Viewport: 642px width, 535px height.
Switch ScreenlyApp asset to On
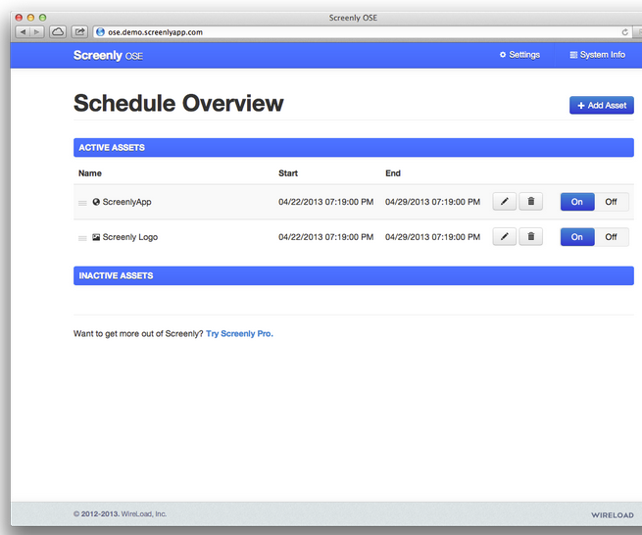pyautogui.click(x=577, y=202)
